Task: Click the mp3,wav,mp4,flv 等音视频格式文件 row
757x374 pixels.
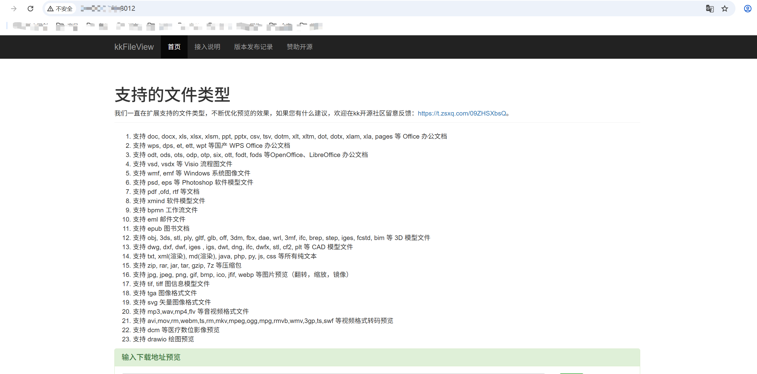Action: [x=191, y=312]
